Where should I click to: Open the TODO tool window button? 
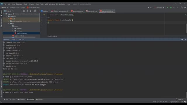13,99
